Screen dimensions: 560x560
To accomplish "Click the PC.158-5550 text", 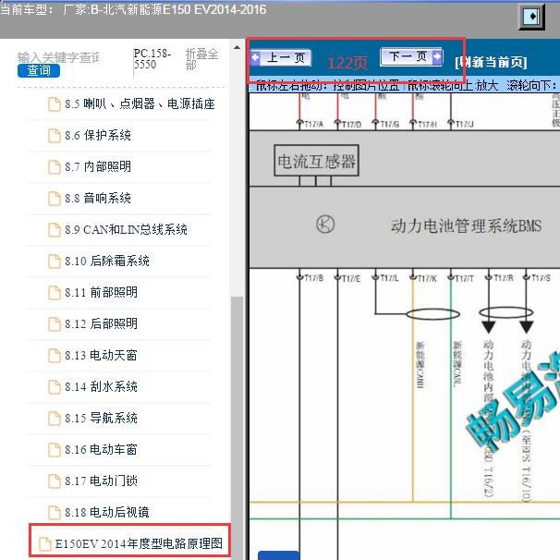I will [x=152, y=59].
